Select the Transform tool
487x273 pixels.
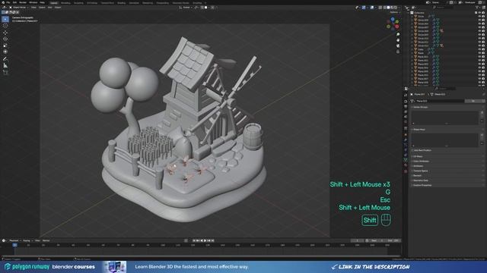5,52
